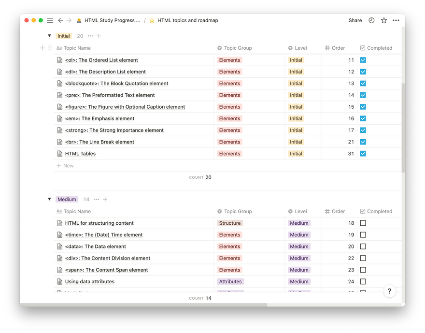
Task: Open the page history clock icon
Action: point(371,20)
